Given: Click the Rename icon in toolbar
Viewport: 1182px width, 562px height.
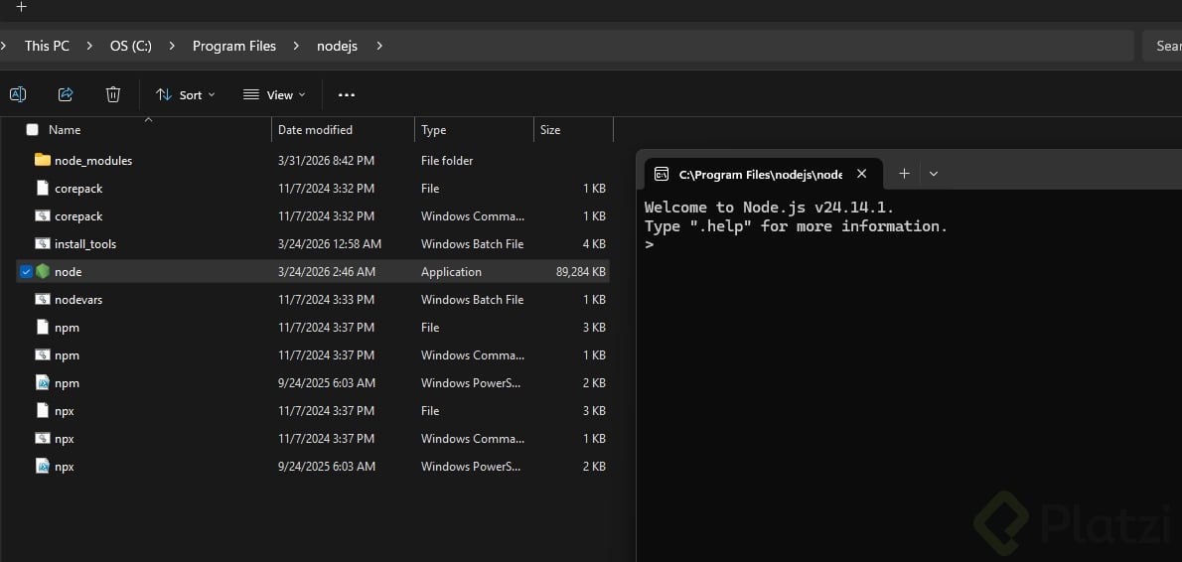Looking at the screenshot, I should point(18,94).
